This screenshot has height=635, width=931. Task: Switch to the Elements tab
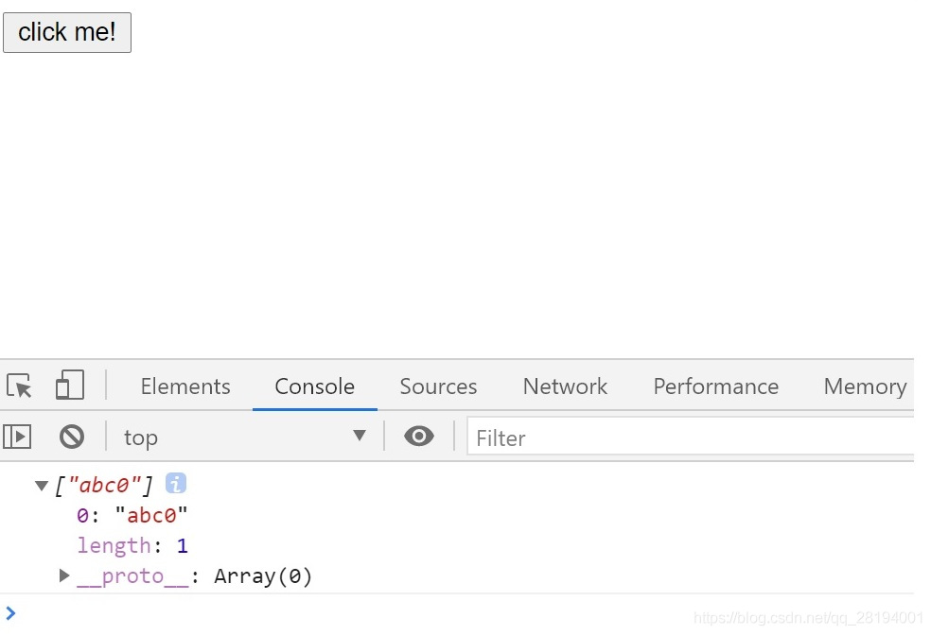coord(185,386)
